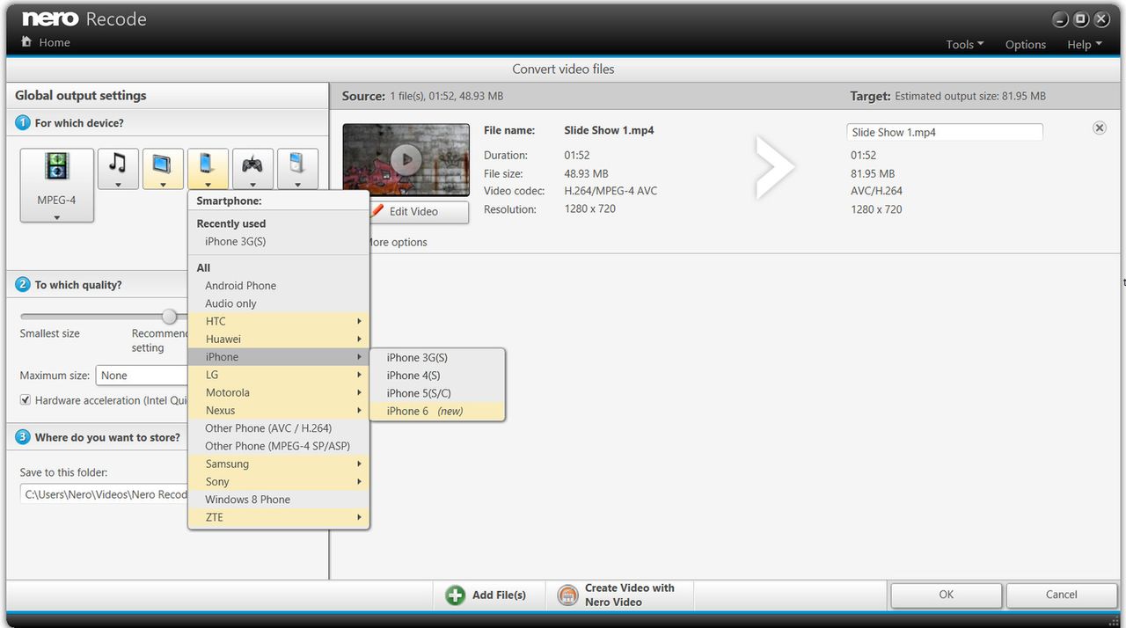Click the Edit Video button
The width and height of the screenshot is (1126, 628).
click(x=418, y=212)
